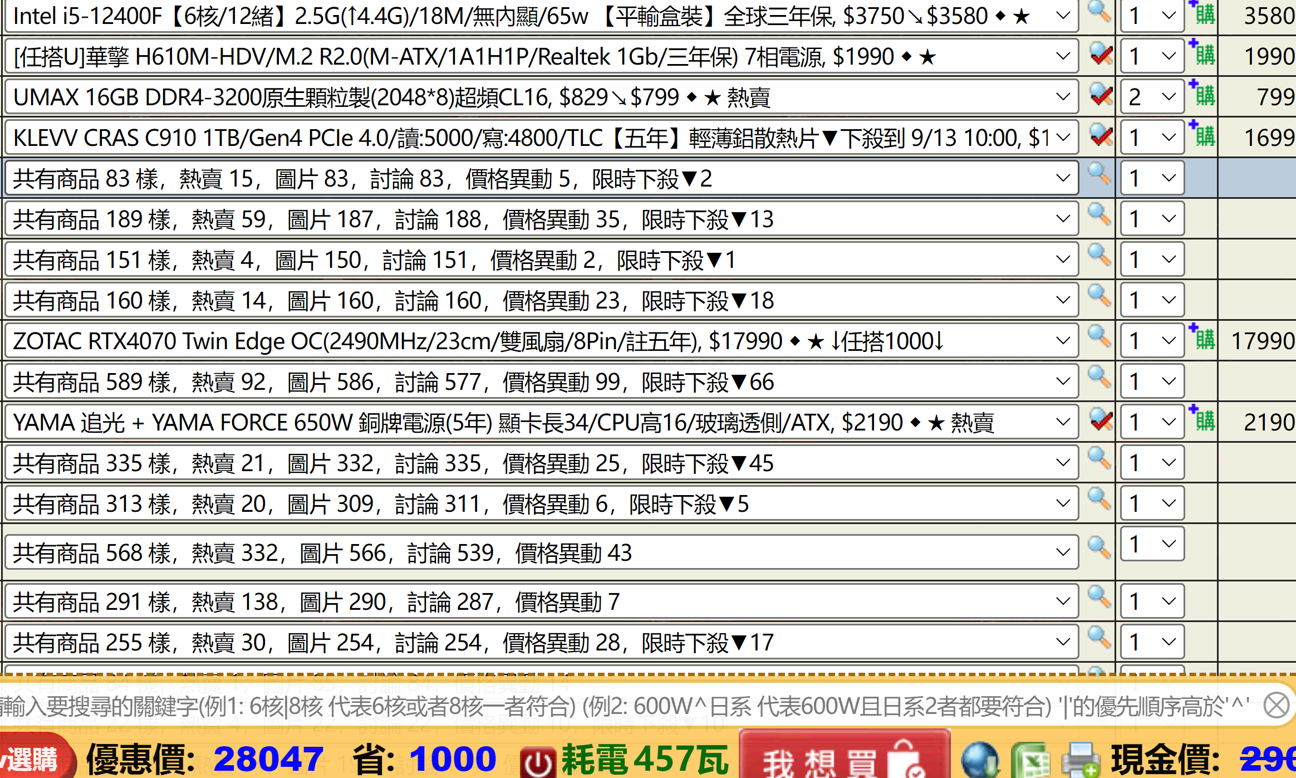1296x778 pixels.
Task: Expand the dropdown showing 共有商品 335 樣
Action: 541,463
